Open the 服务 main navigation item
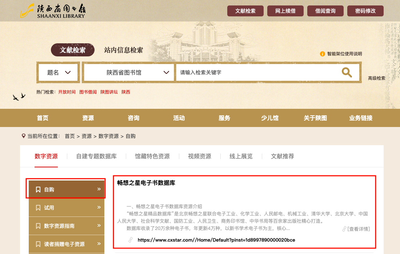Viewport: 400px width, 254px height. click(224, 118)
